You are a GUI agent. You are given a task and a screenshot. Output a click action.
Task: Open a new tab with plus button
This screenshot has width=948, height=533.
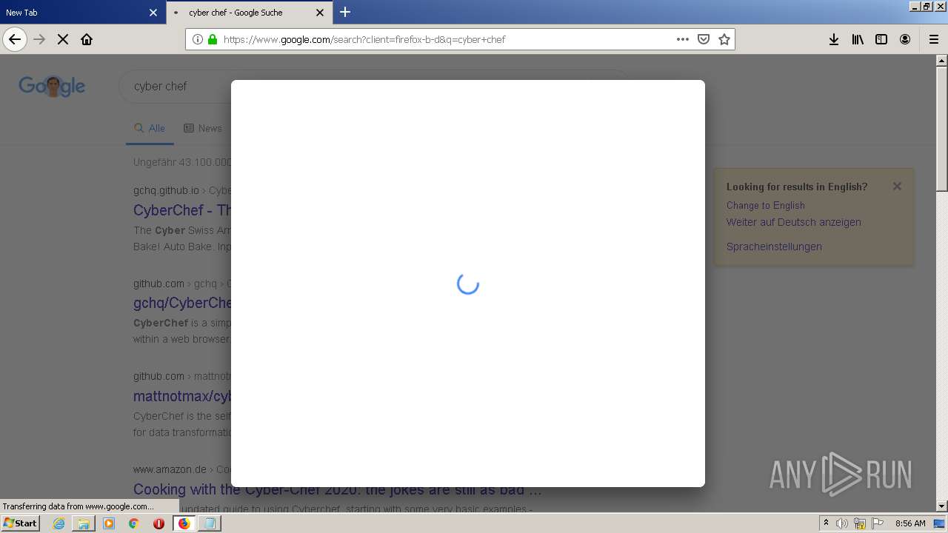tap(345, 12)
